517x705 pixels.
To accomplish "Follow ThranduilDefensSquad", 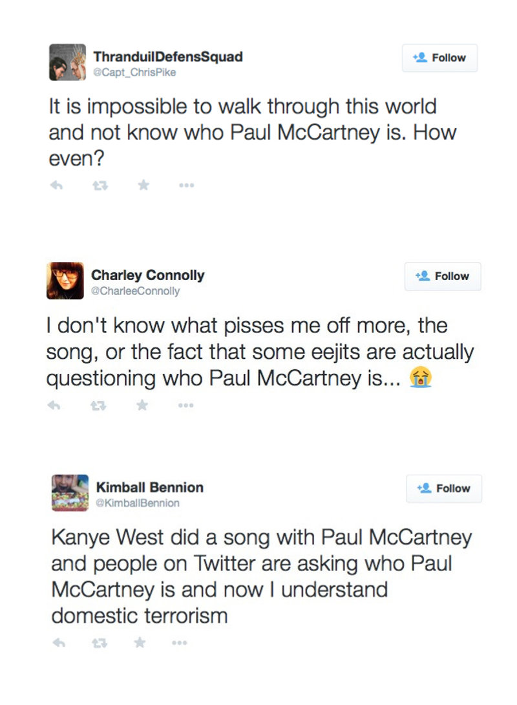I will coord(440,58).
